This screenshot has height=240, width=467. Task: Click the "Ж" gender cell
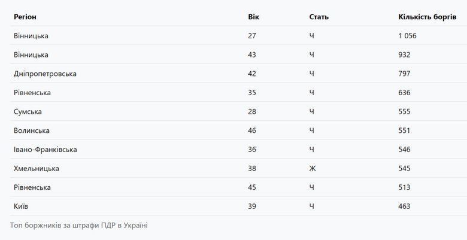click(x=312, y=169)
